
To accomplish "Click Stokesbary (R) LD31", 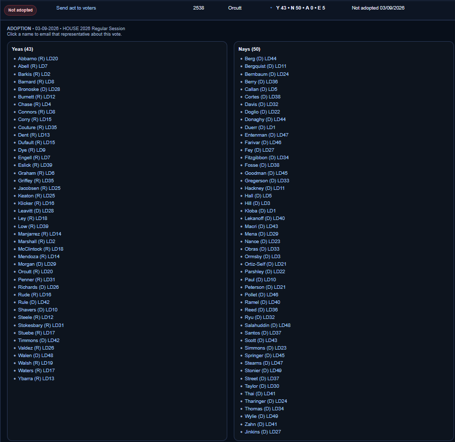I will [41, 325].
